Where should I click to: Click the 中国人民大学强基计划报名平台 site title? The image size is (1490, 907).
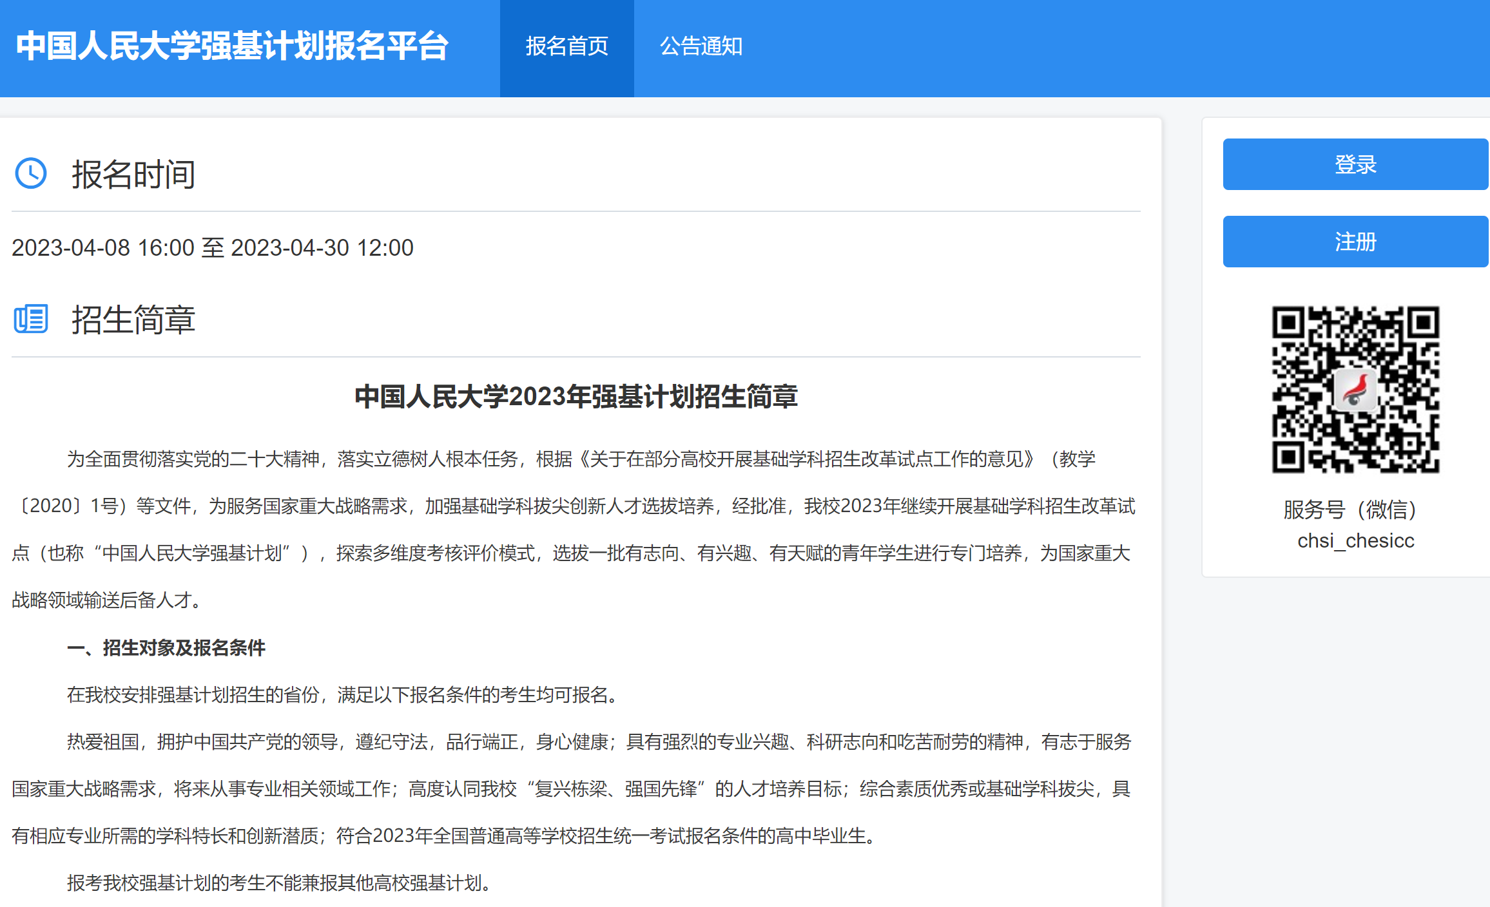[x=232, y=46]
